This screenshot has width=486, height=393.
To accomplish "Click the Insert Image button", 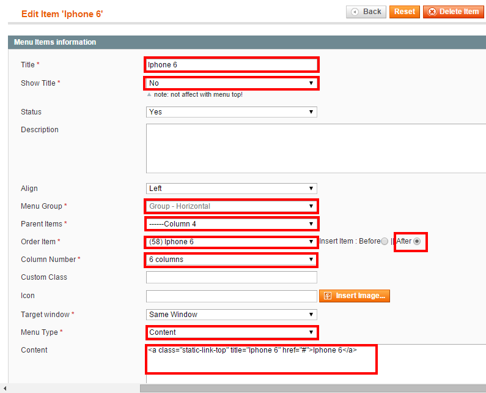I will coord(355,296).
